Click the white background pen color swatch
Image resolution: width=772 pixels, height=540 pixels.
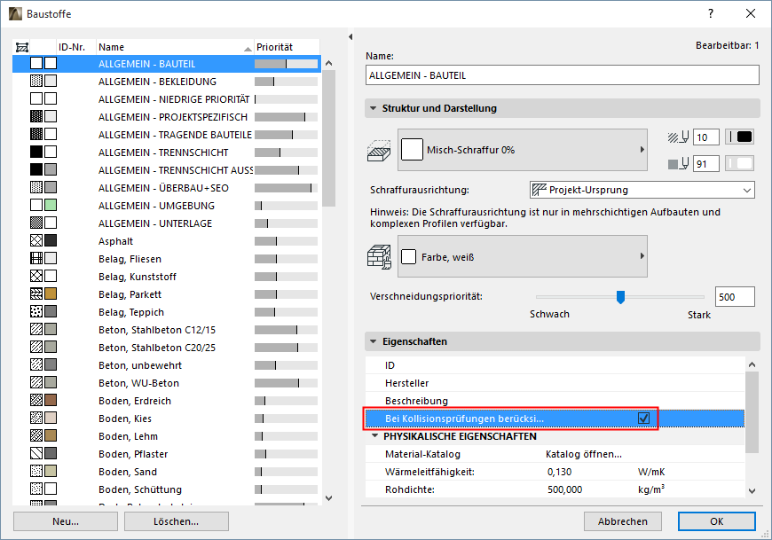[739, 164]
